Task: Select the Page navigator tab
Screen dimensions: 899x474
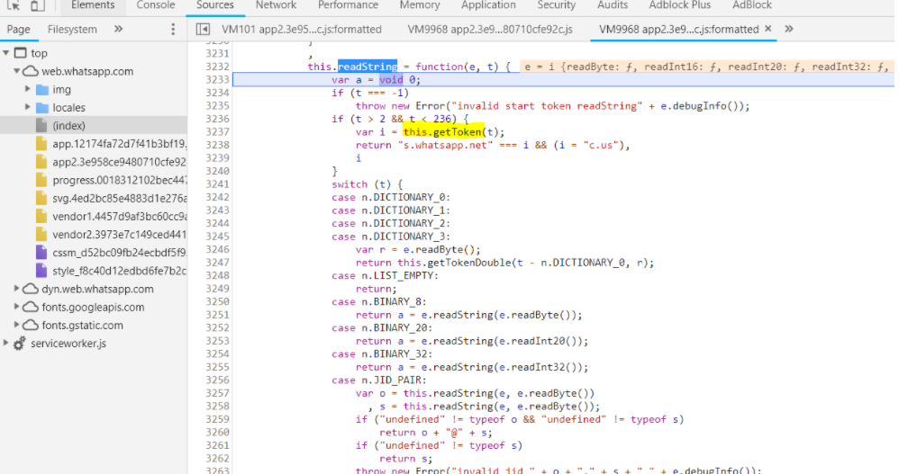Action: click(18, 29)
